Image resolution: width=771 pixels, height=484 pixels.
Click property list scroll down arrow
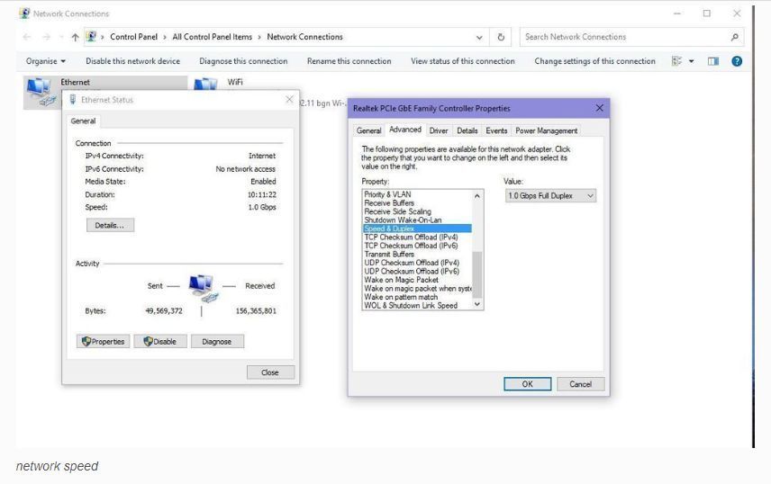[x=477, y=304]
